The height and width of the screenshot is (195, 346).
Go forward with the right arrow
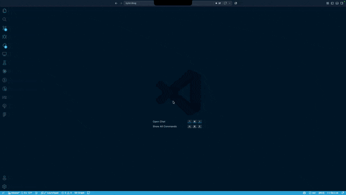pyautogui.click(x=121, y=3)
